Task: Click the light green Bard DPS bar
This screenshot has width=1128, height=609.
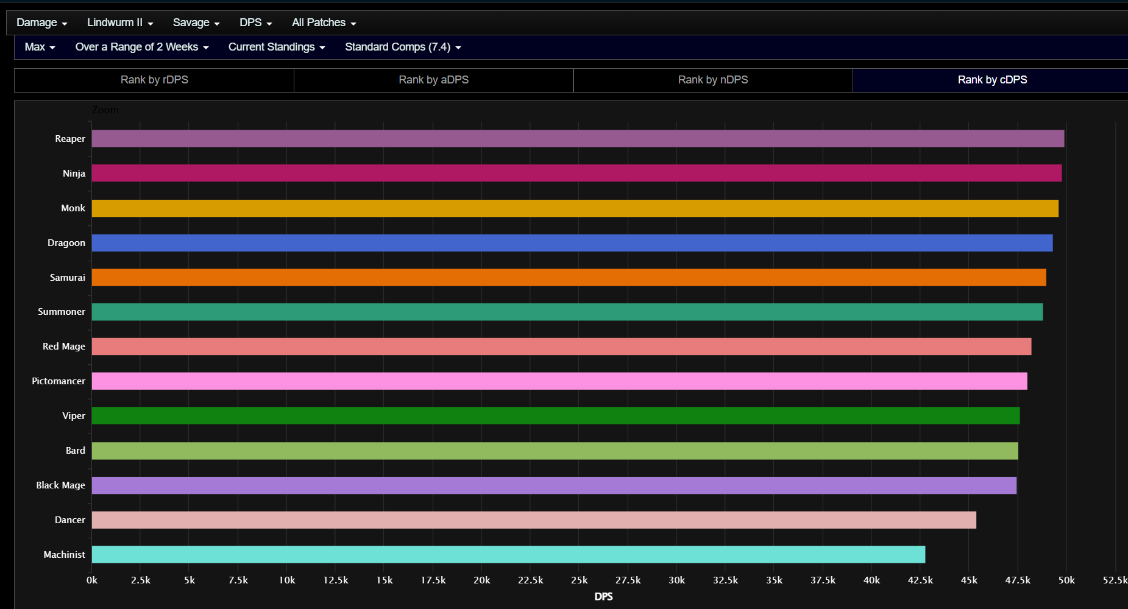Action: click(x=555, y=451)
